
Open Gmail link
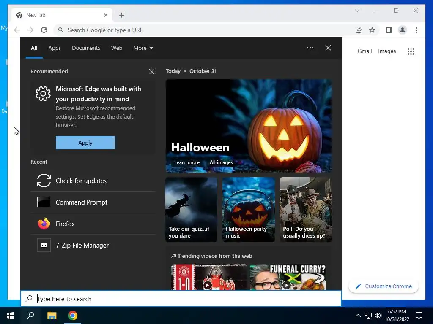[x=364, y=51]
